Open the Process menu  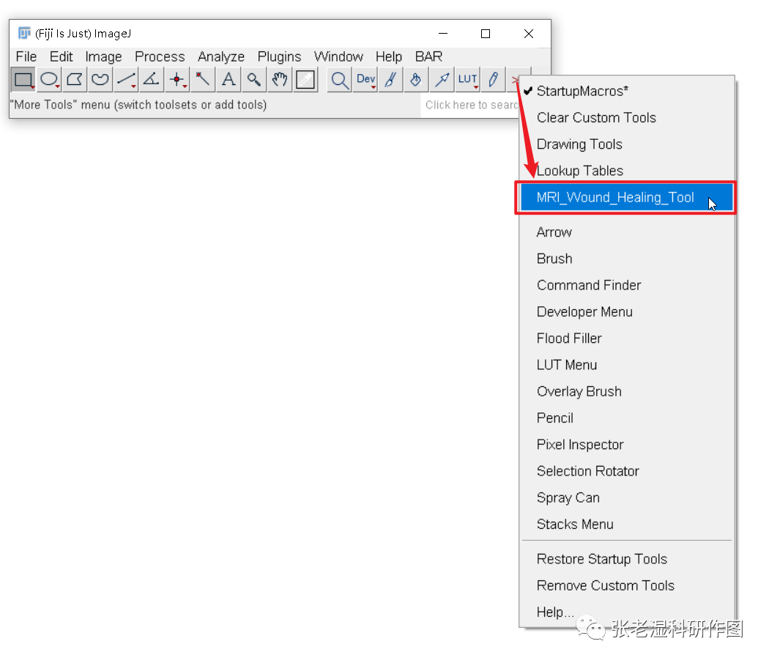[x=160, y=56]
